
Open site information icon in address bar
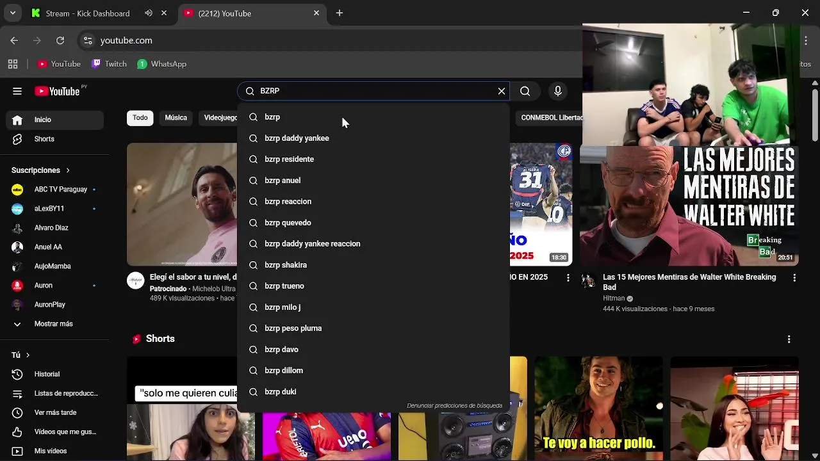(x=87, y=40)
